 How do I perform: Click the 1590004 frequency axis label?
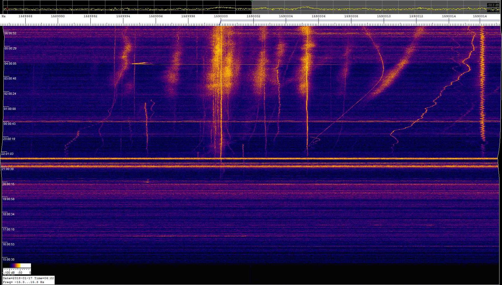[x=286, y=16]
